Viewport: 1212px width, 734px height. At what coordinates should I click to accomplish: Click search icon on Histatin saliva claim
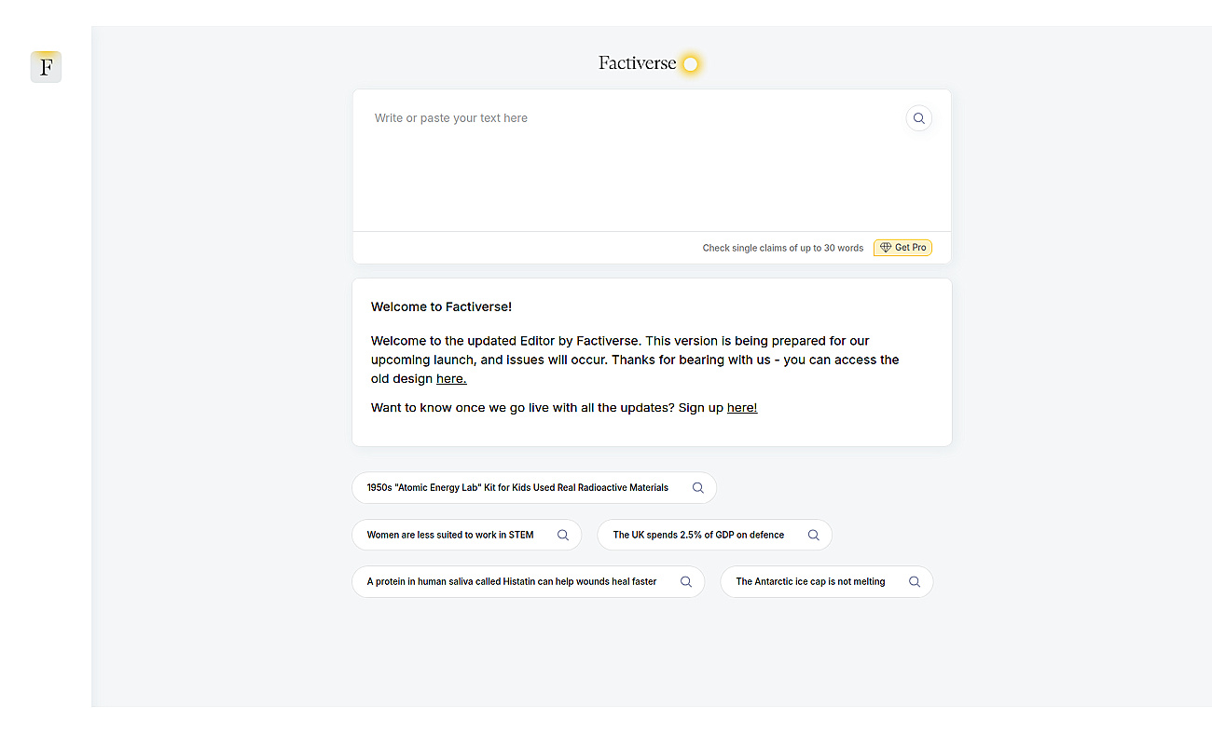point(686,581)
